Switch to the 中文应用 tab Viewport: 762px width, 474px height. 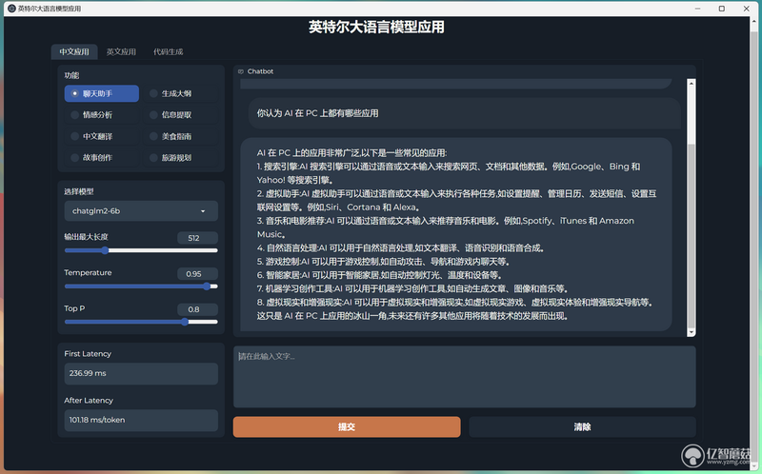74,51
